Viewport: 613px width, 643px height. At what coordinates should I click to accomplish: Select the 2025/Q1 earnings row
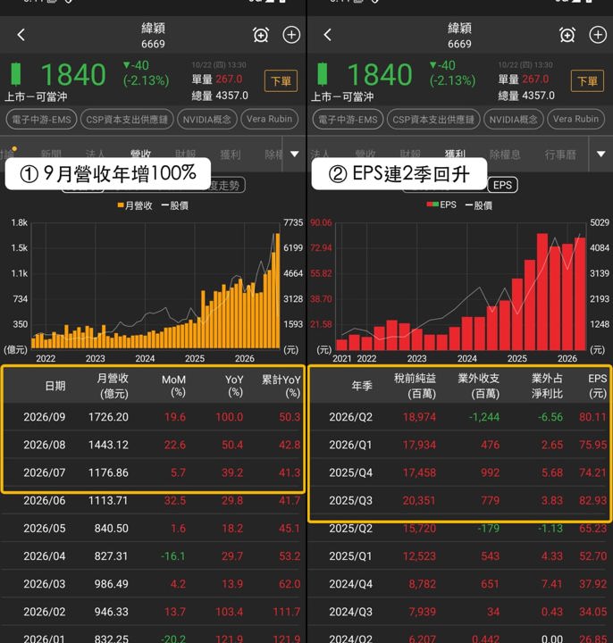coord(460,556)
